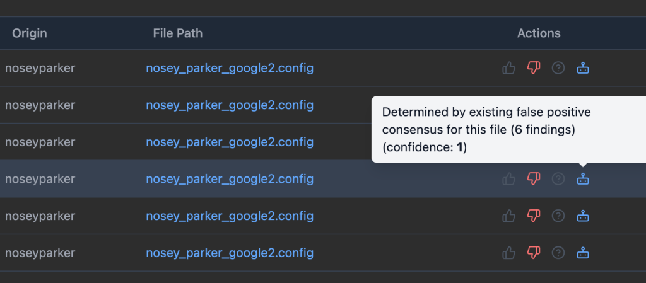Image resolution: width=646 pixels, height=283 pixels.
Task: Open nosey_parker_google2.config link in last row
Action: pos(230,253)
